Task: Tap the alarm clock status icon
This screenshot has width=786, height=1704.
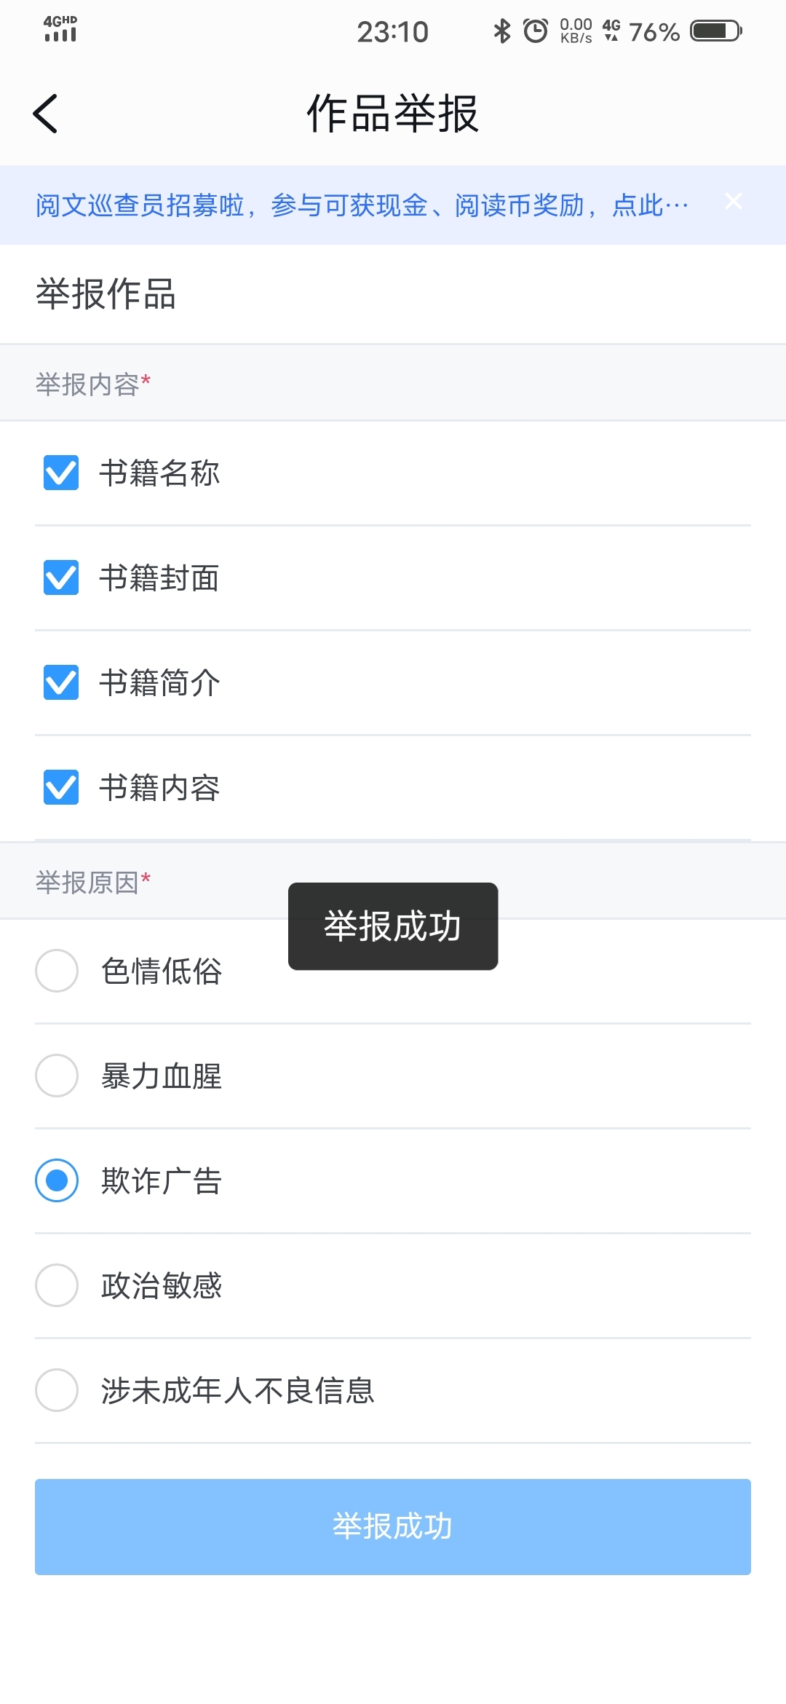Action: point(536,31)
